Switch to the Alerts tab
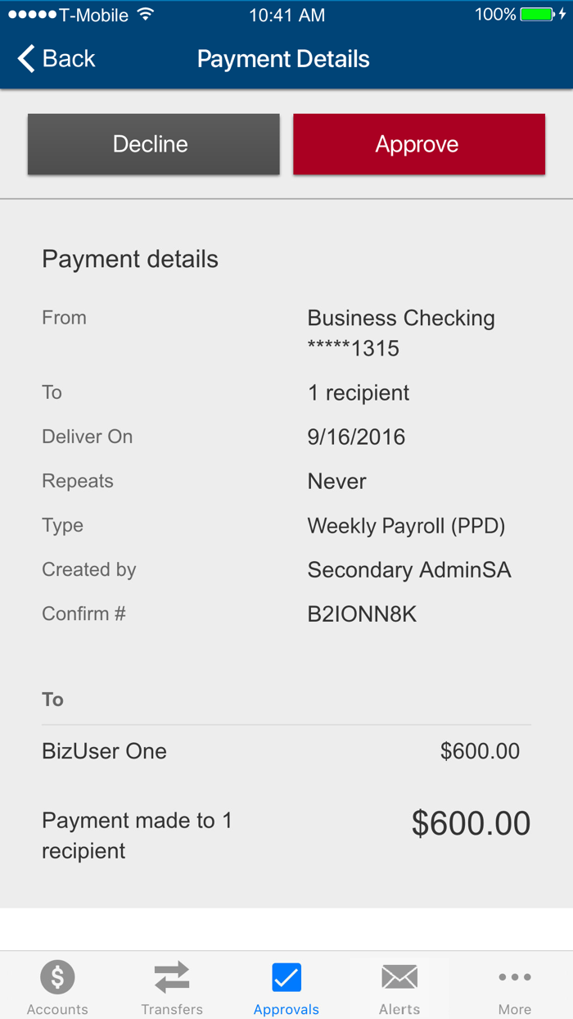 pyautogui.click(x=399, y=986)
